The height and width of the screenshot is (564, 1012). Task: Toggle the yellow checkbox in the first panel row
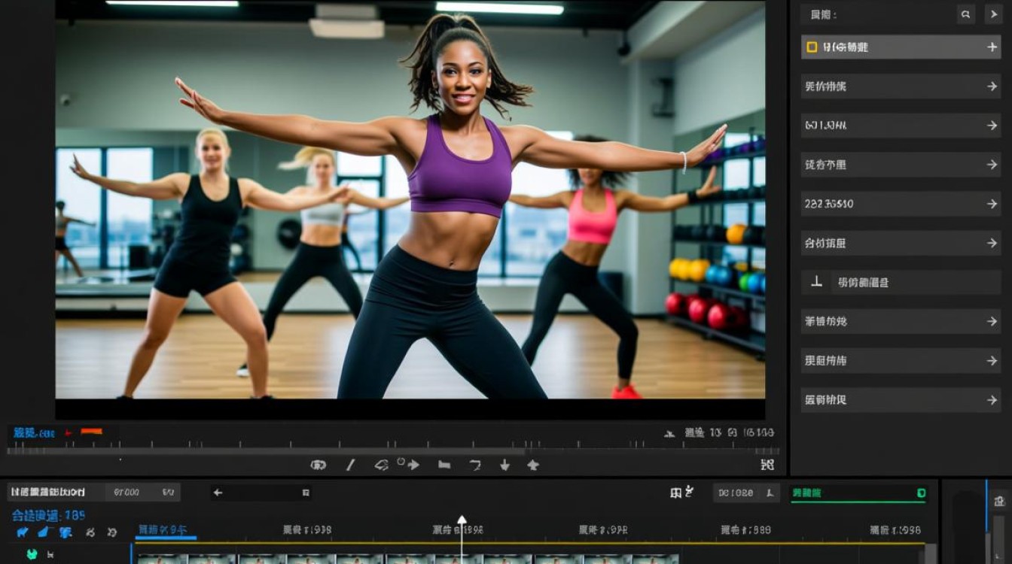coord(812,47)
